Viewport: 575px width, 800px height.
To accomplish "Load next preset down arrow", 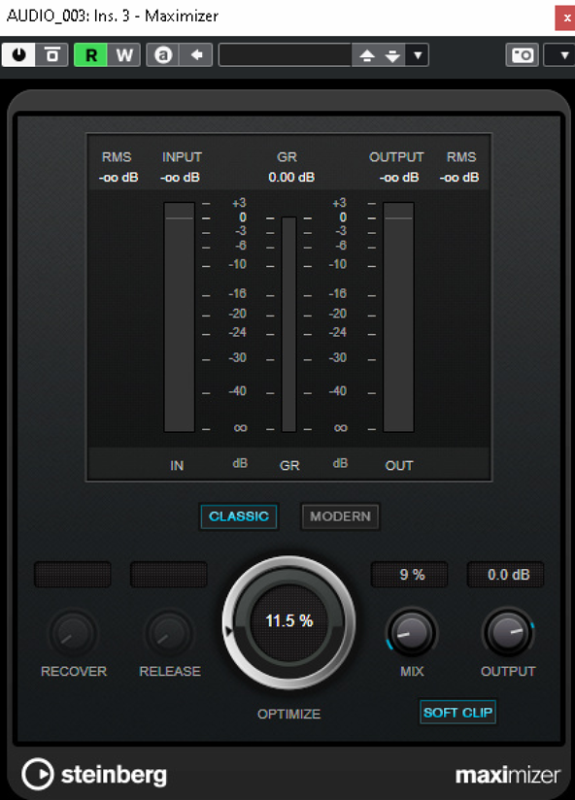I will [392, 55].
